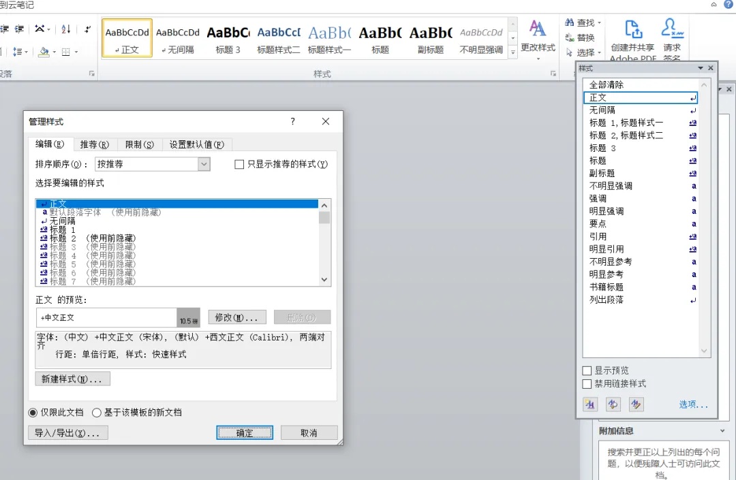
Task: Select 明显强调 in the 样式 pane
Action: (640, 211)
